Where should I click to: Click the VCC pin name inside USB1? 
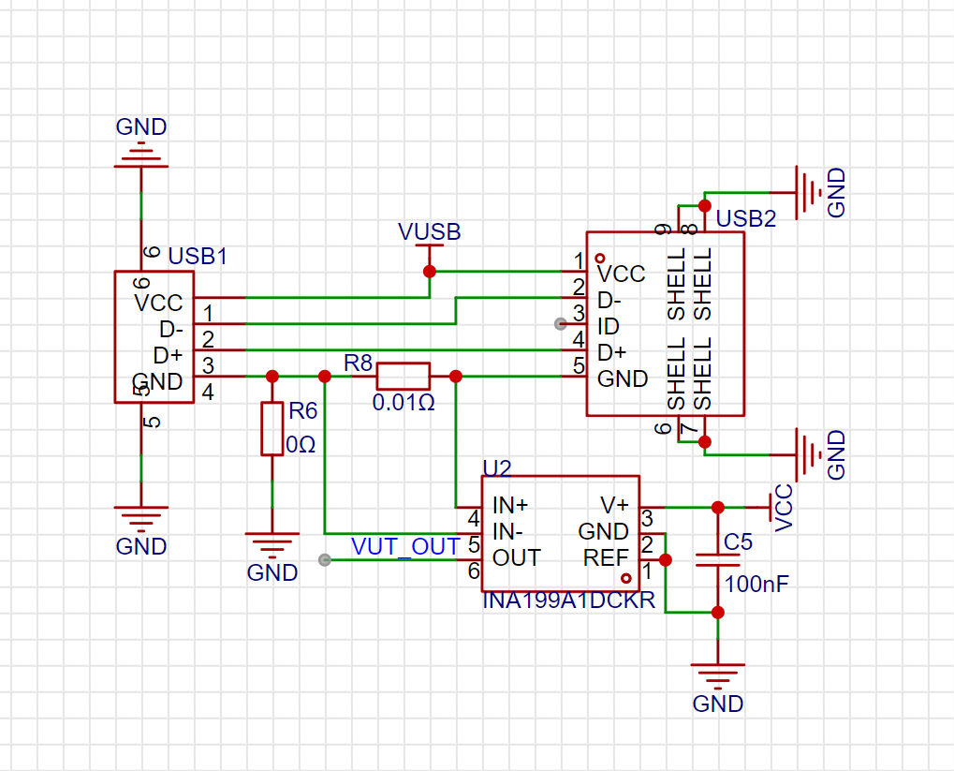[158, 303]
